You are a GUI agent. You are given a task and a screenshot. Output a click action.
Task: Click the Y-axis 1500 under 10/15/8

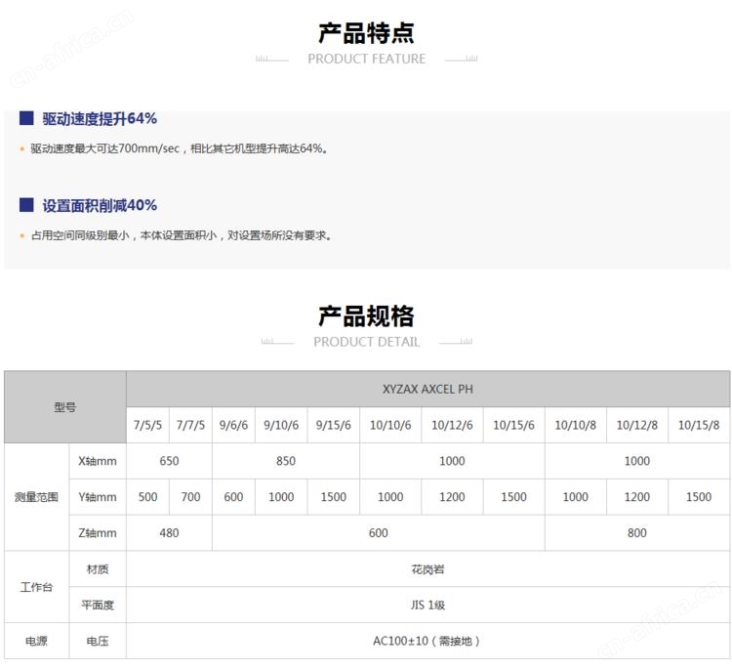tap(699, 497)
